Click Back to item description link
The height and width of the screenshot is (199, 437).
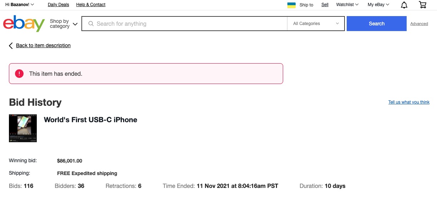point(43,45)
